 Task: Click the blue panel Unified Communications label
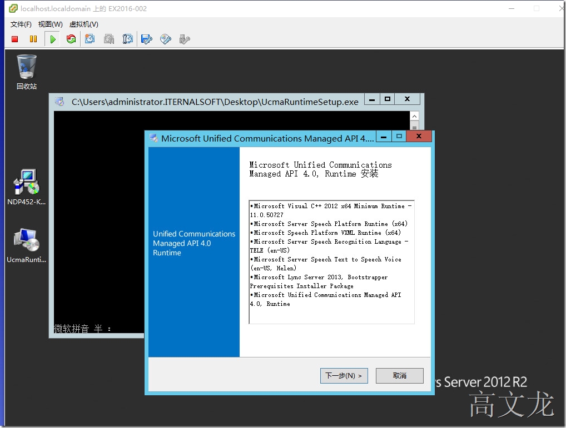tap(194, 243)
